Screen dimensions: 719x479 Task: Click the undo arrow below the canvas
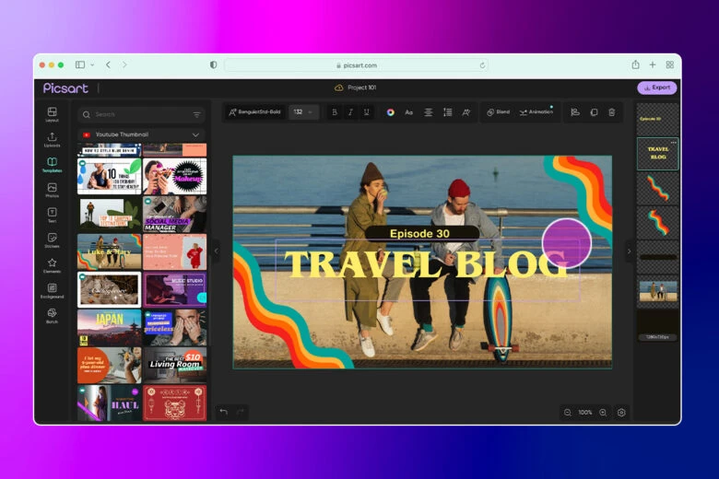tap(224, 412)
